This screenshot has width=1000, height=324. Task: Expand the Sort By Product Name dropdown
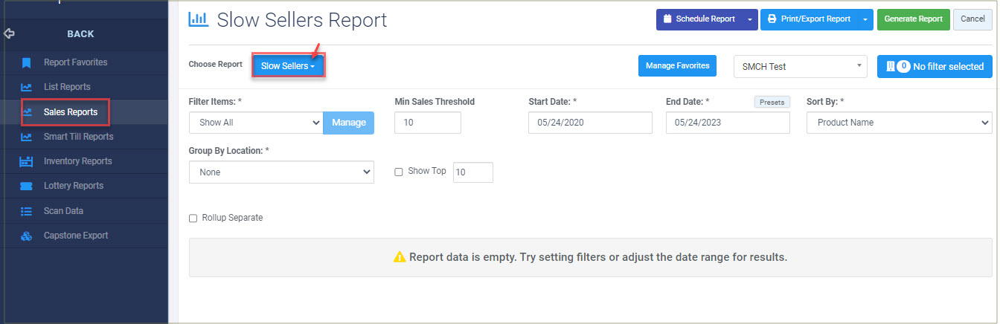[899, 123]
